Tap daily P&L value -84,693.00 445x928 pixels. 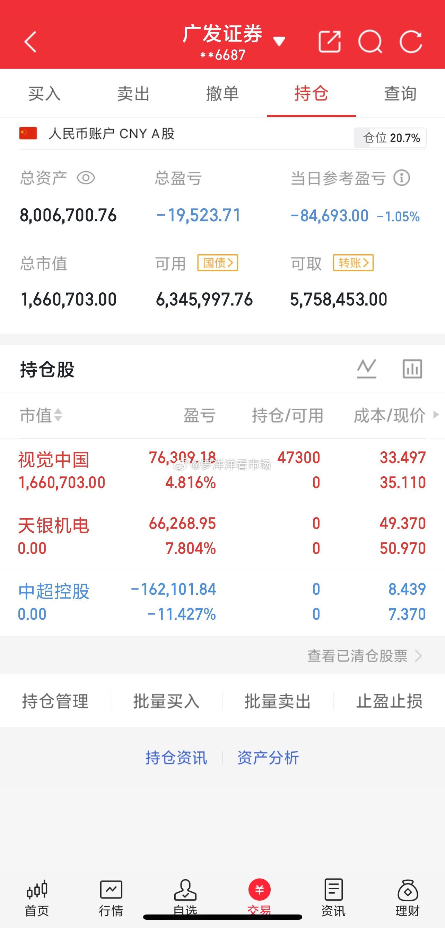(329, 216)
